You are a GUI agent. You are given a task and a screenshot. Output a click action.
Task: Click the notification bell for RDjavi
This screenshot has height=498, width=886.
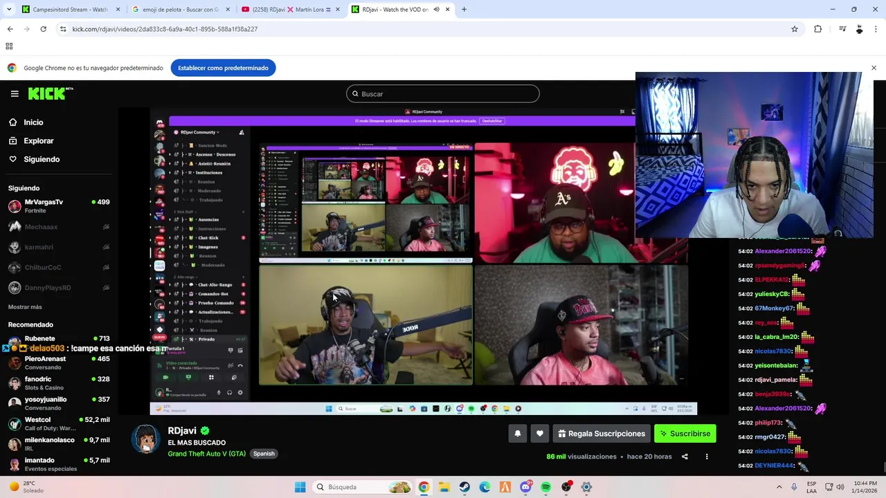pyautogui.click(x=517, y=434)
